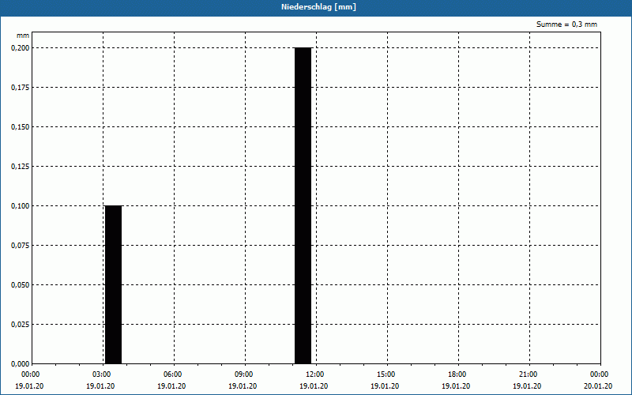The image size is (632, 395).
Task: Click the 12:00 time axis label
Action: [314, 374]
